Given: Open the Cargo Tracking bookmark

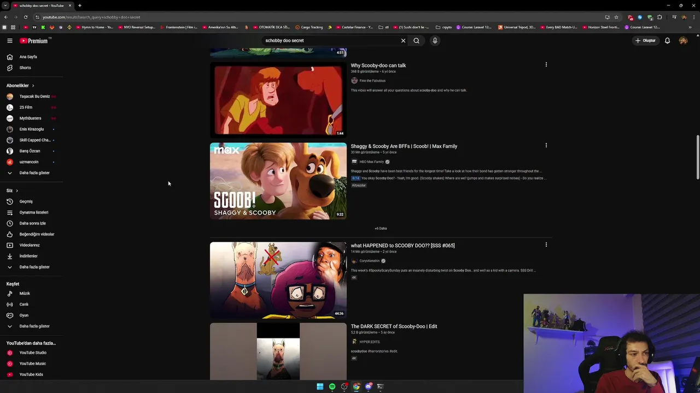Looking at the screenshot, I should 309,27.
